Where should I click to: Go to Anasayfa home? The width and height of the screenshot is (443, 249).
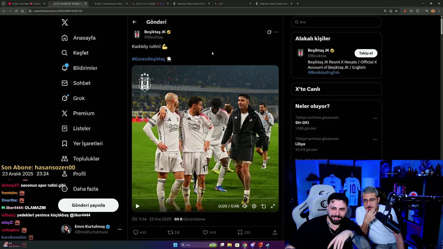pyautogui.click(x=78, y=38)
